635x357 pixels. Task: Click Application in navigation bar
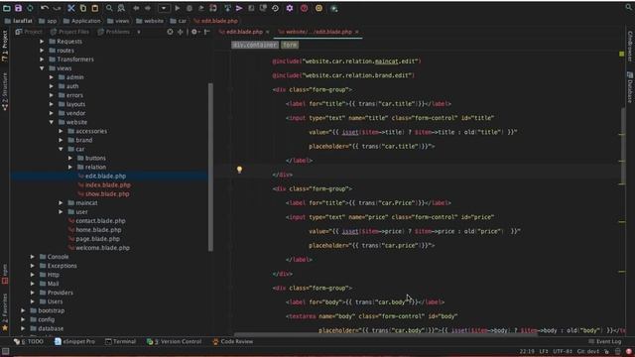[81, 21]
